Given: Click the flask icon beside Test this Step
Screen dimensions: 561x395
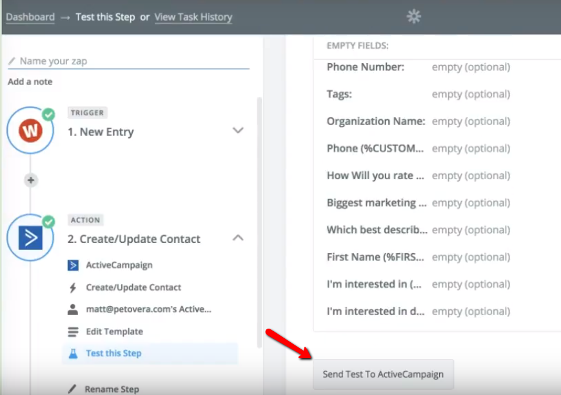Looking at the screenshot, I should (x=73, y=354).
